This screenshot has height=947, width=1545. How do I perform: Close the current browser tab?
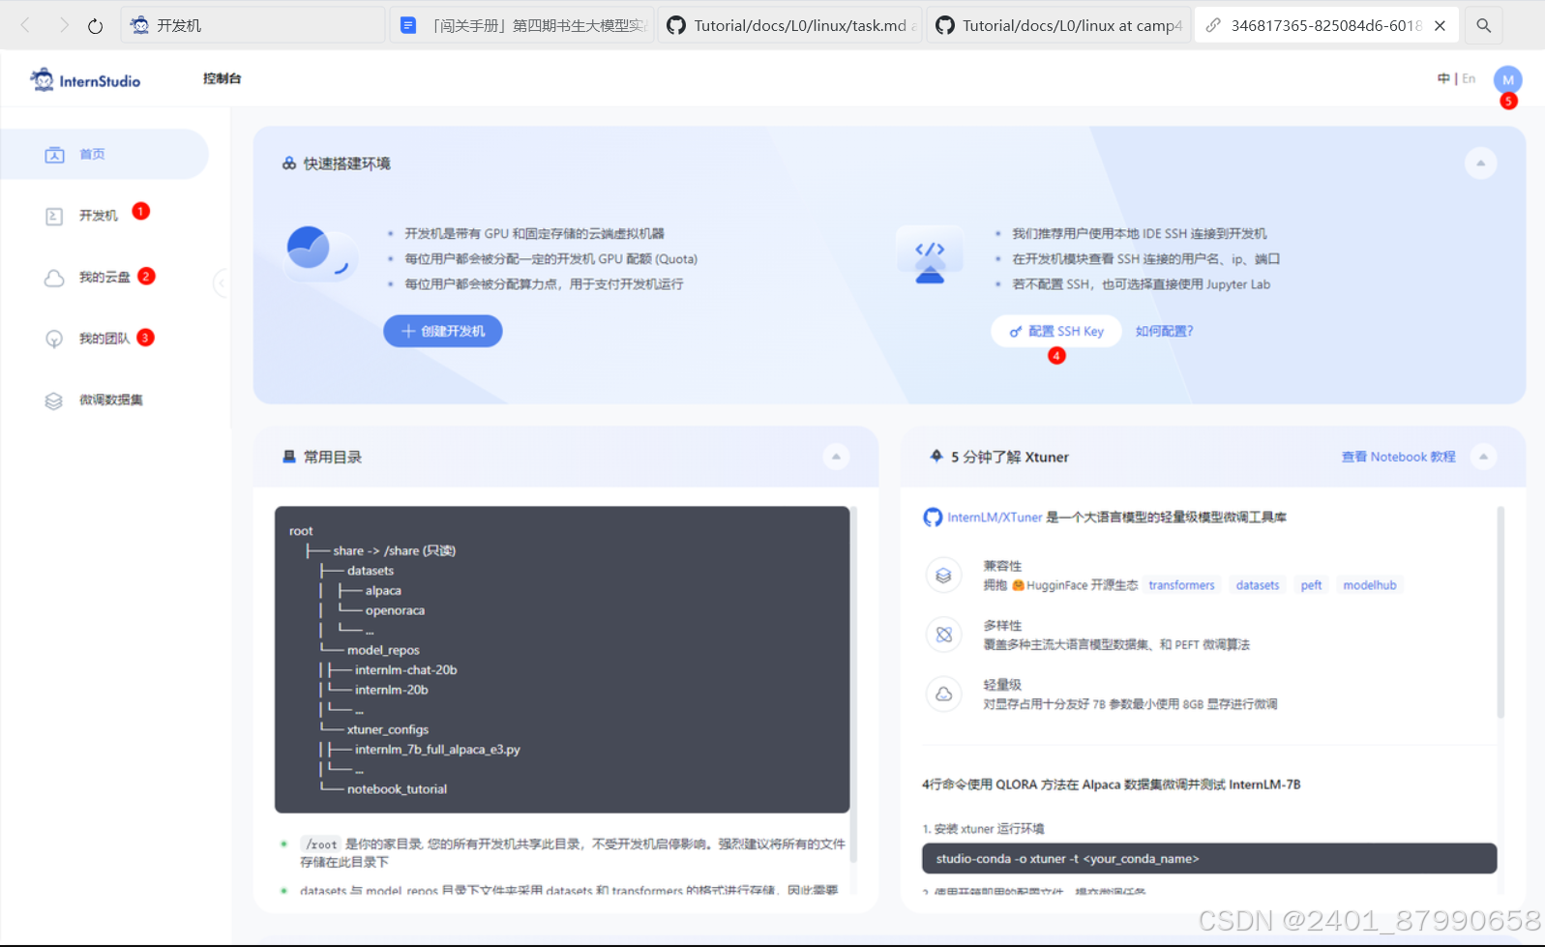(1440, 26)
